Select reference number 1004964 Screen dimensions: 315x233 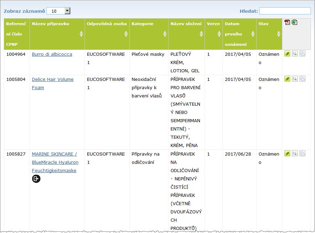click(16, 54)
